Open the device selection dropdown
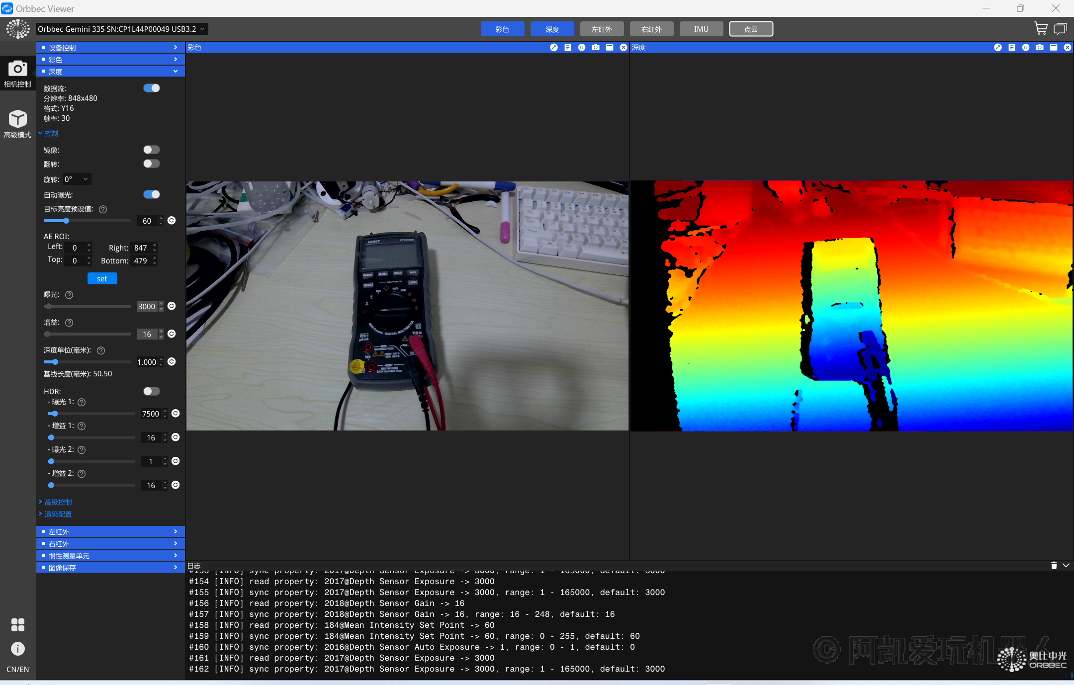Viewport: 1074px width, 685px height. 122,29
